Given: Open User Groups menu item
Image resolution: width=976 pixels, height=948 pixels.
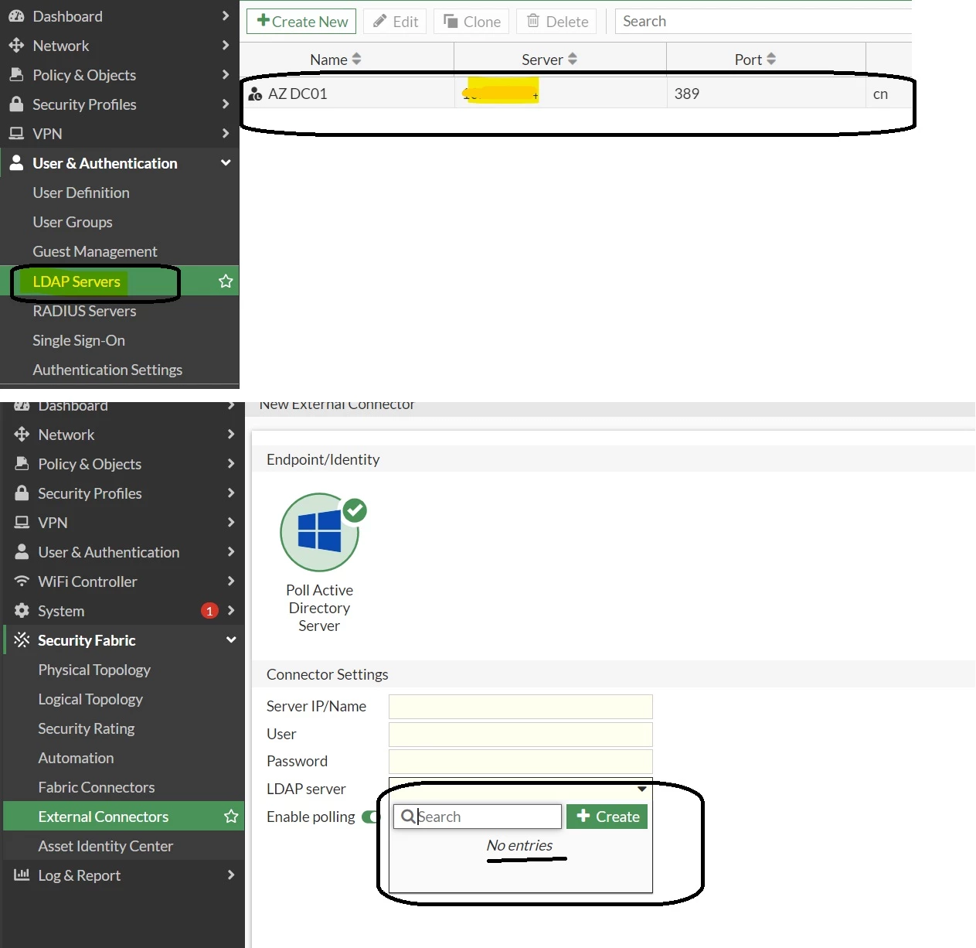Looking at the screenshot, I should 73,222.
